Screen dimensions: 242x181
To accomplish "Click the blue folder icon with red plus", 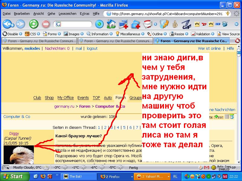I will tap(135, 24).
